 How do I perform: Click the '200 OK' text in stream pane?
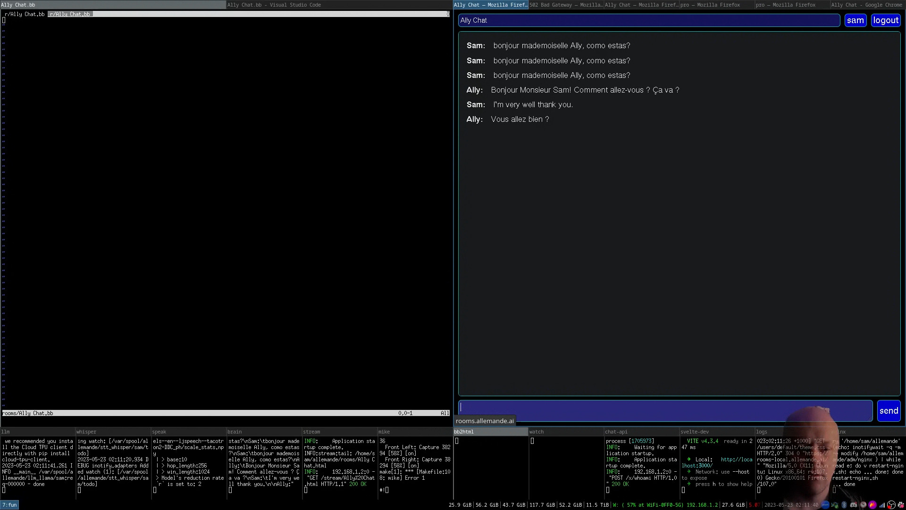pos(358,484)
